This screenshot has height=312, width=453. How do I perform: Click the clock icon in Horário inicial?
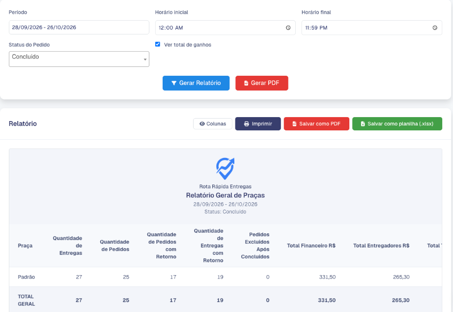288,28
